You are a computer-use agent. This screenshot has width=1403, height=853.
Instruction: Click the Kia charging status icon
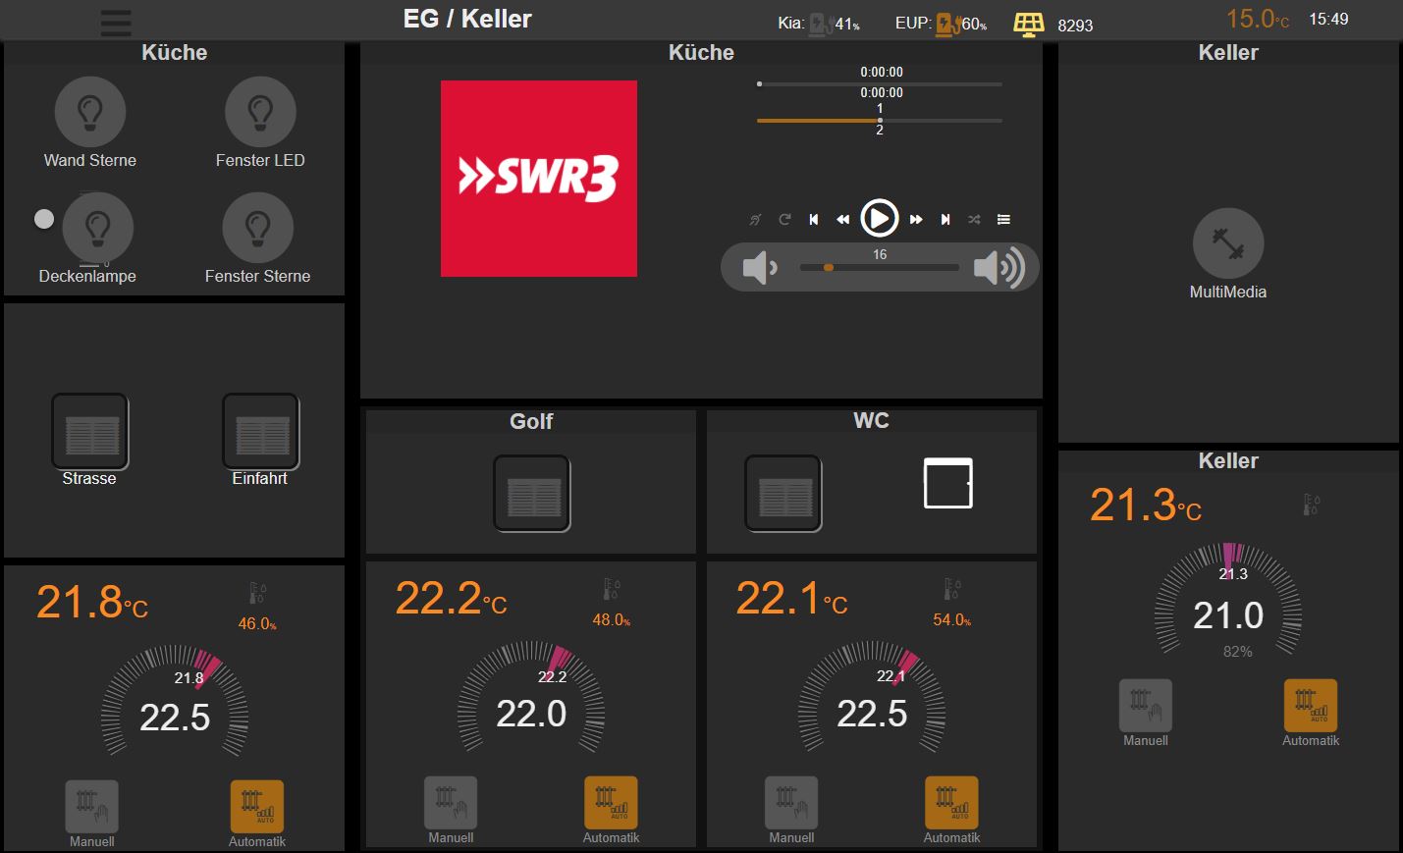pos(821,24)
